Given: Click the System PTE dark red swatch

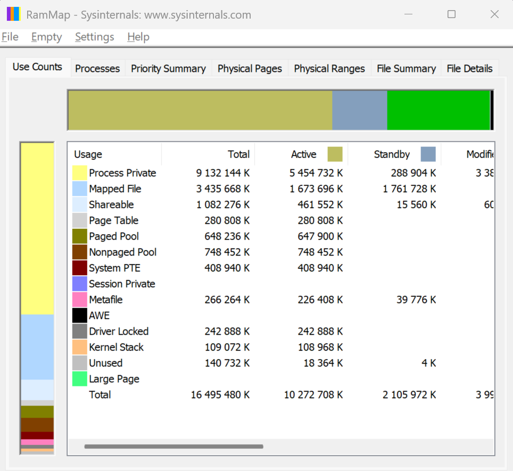Looking at the screenshot, I should pyautogui.click(x=79, y=268).
